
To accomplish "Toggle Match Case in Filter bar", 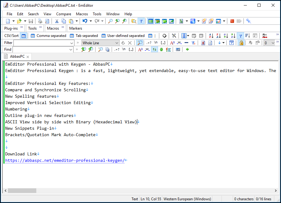I will [x=172, y=43].
